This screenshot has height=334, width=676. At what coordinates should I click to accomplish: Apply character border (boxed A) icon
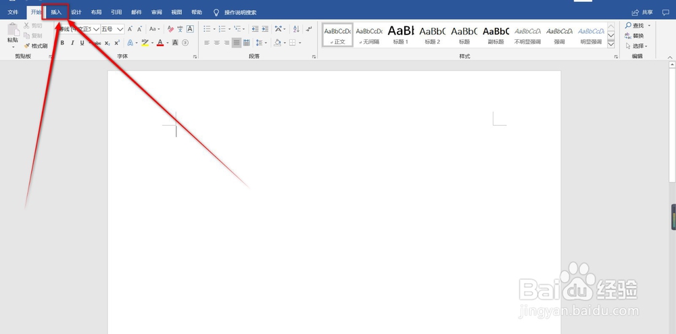tap(190, 29)
